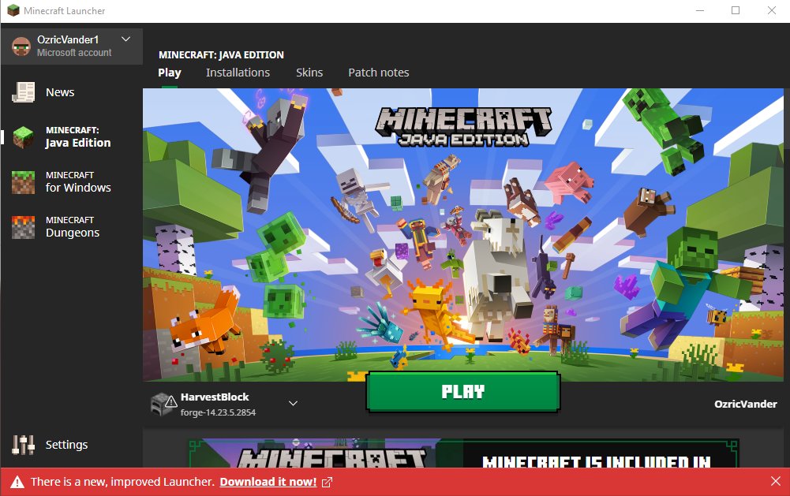
Task: Click the MINECRAFT: JAVA EDITION heading
Action: [221, 55]
